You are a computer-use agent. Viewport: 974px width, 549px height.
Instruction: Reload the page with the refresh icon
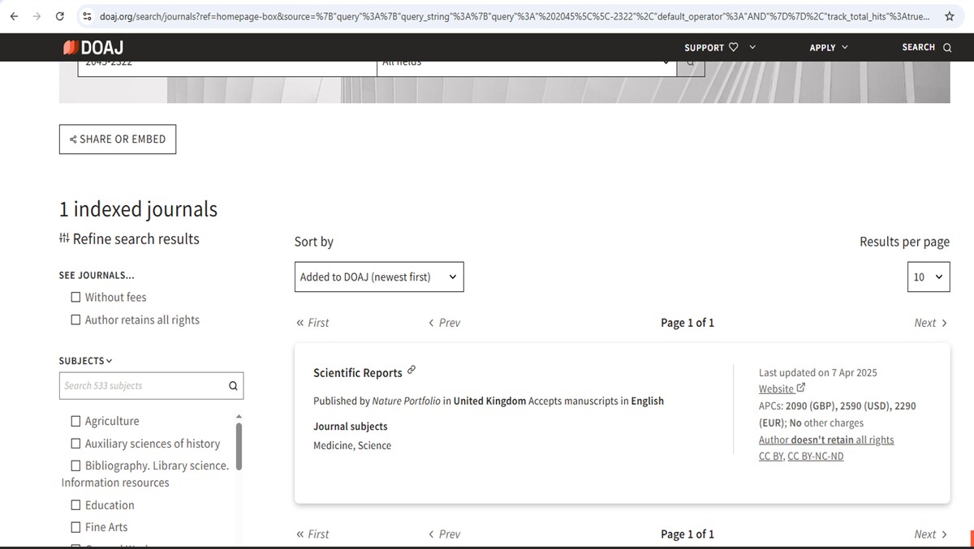(60, 15)
